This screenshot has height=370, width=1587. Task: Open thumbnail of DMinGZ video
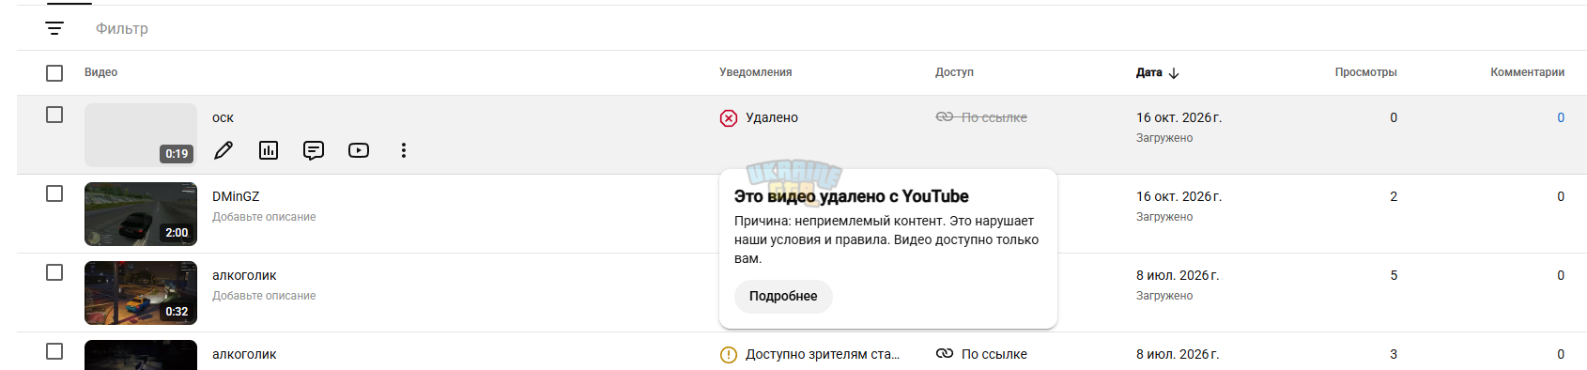click(141, 214)
